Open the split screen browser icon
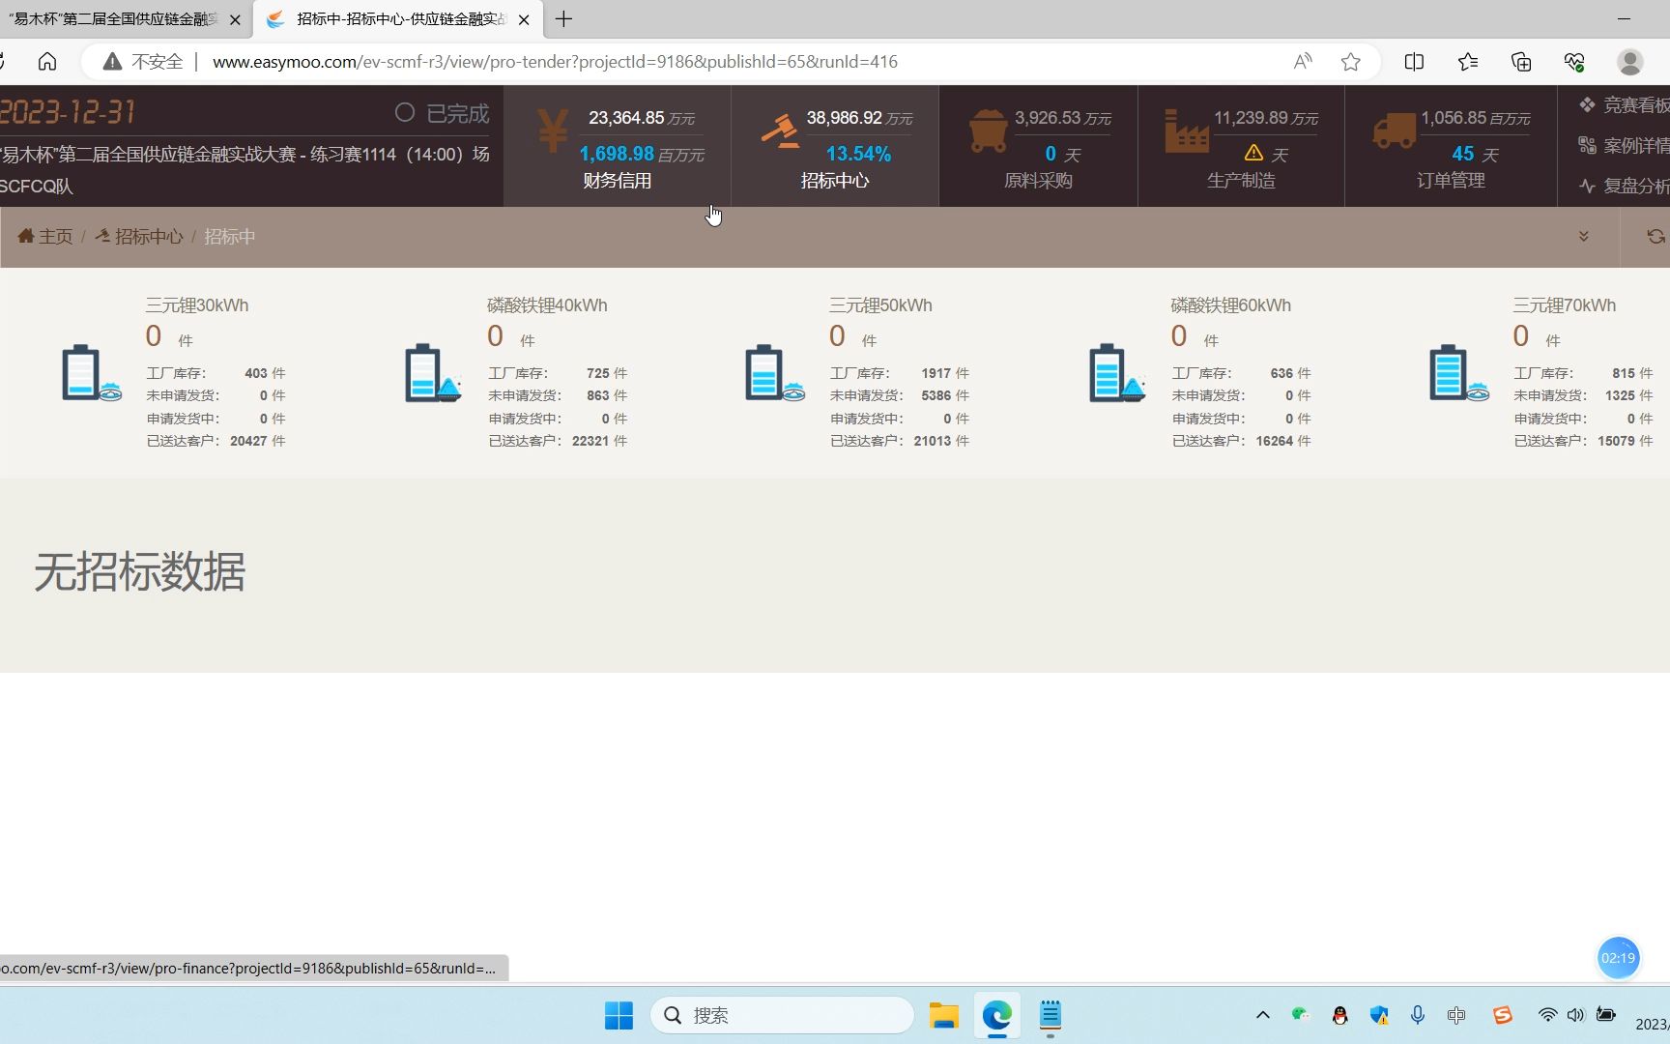Image resolution: width=1670 pixels, height=1044 pixels. [1414, 62]
